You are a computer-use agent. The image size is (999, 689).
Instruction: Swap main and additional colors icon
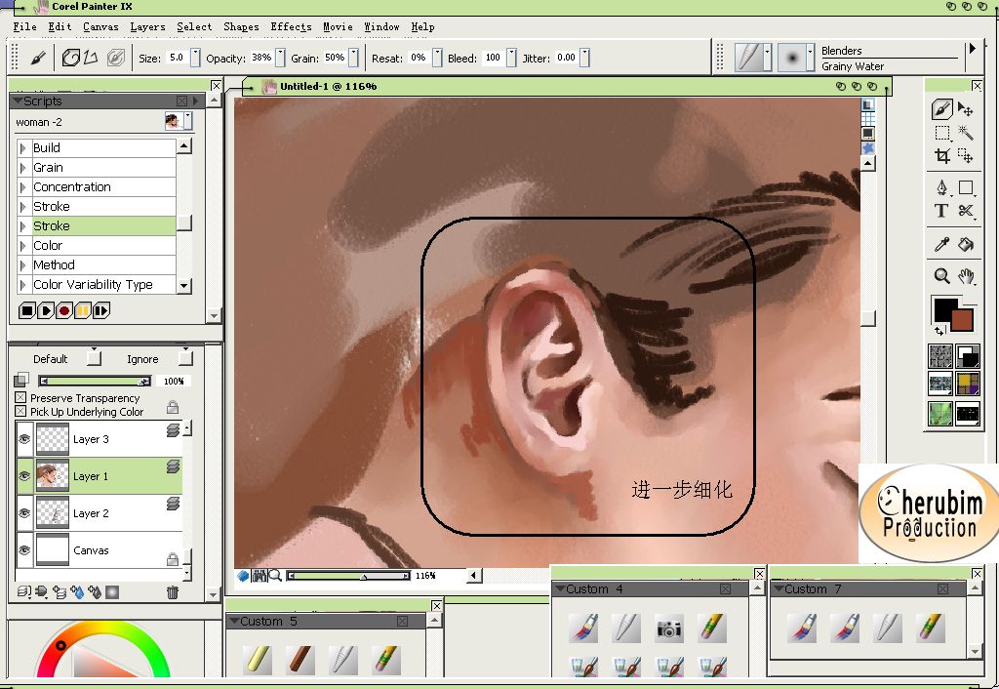click(939, 331)
